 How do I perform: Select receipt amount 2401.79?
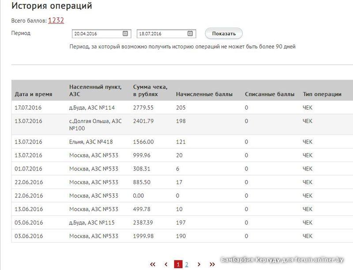pyautogui.click(x=143, y=121)
